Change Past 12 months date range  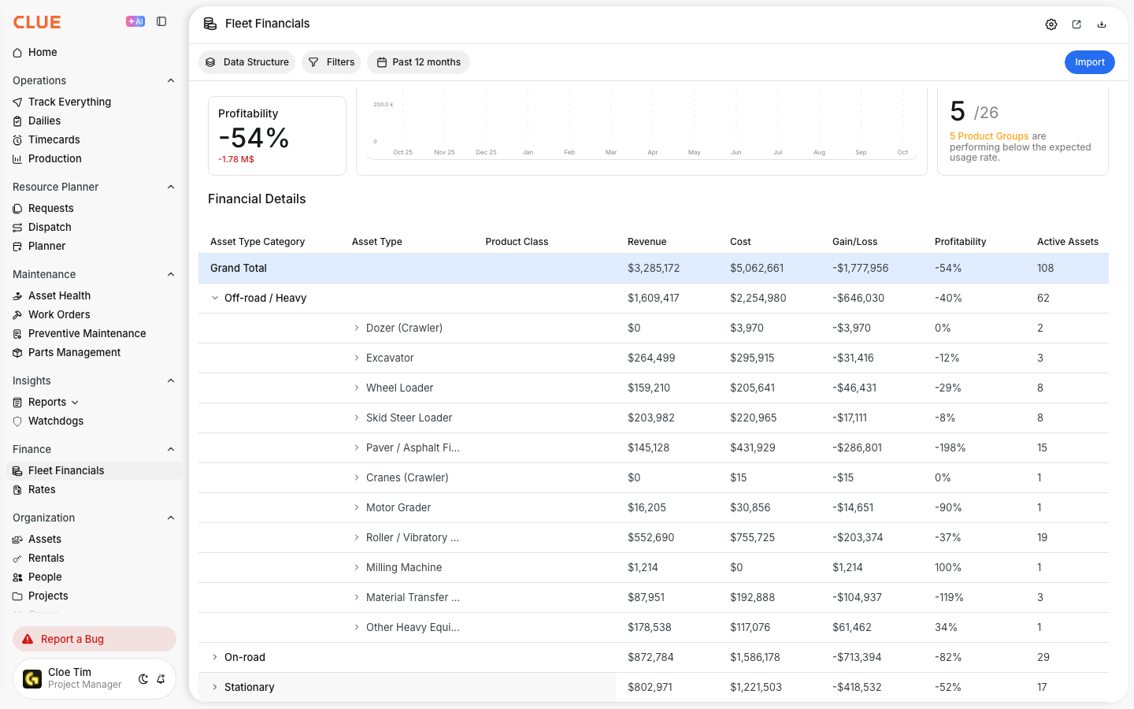[418, 62]
